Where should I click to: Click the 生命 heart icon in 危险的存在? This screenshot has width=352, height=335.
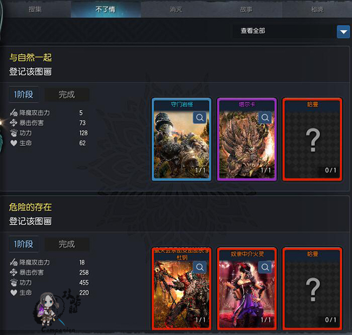click(x=14, y=293)
